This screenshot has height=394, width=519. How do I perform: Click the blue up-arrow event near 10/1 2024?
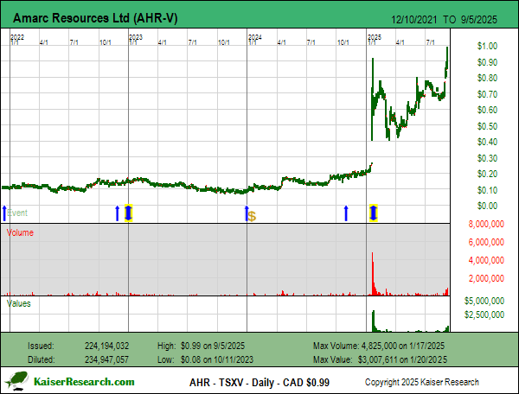point(346,213)
